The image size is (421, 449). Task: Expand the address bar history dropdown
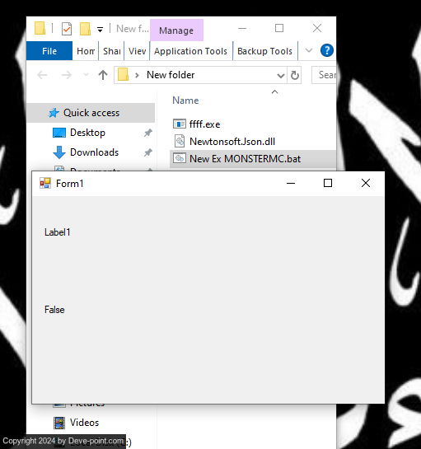pos(281,76)
